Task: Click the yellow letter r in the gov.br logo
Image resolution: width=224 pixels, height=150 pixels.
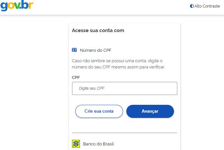Action: [31, 5]
